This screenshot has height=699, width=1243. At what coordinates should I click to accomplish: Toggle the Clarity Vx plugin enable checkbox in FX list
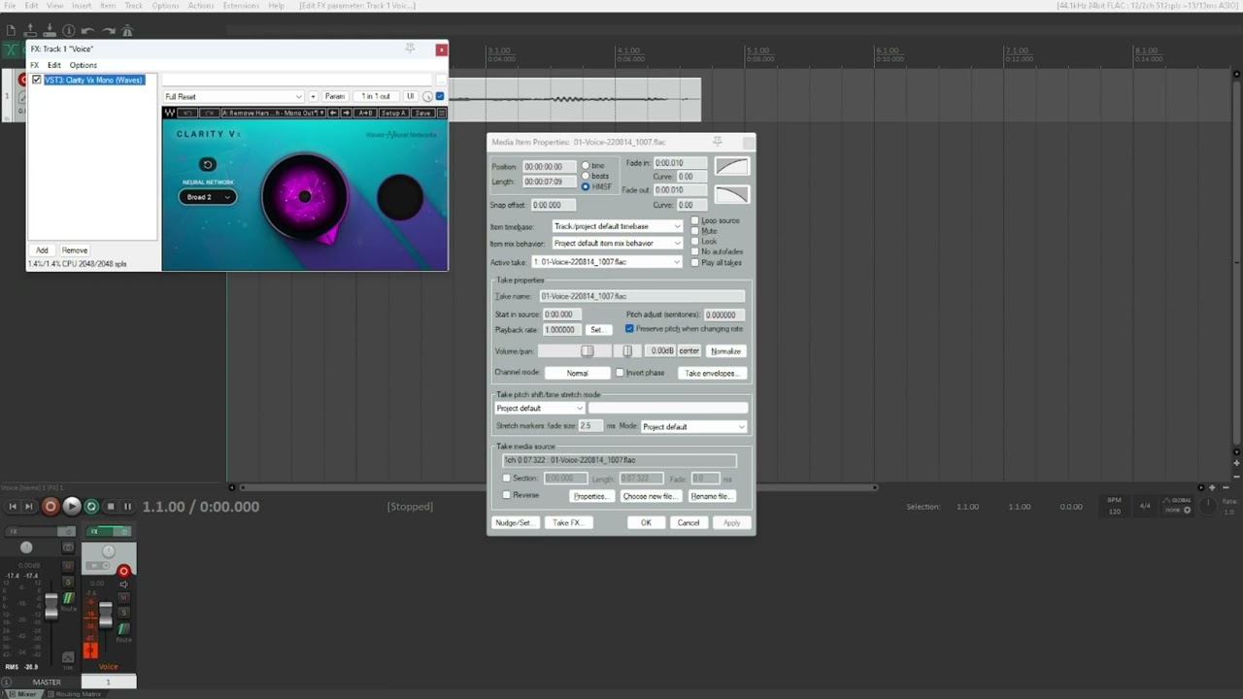point(37,80)
